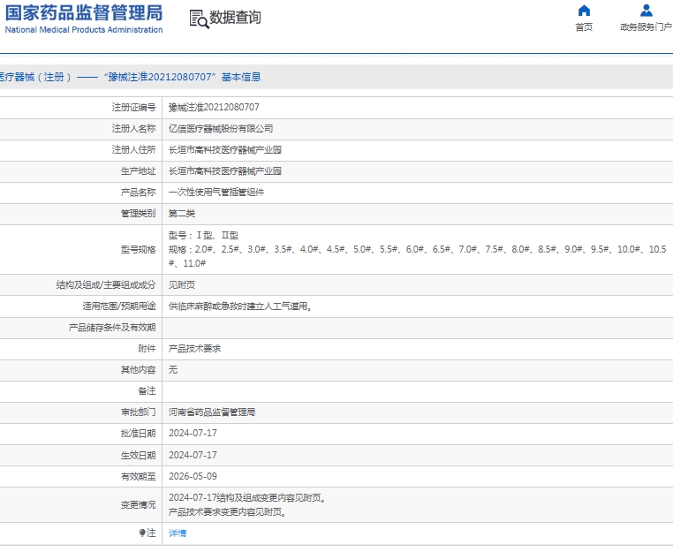Select registration number 豫械注准20212080707 value
The width and height of the screenshot is (673, 552).
(x=214, y=108)
